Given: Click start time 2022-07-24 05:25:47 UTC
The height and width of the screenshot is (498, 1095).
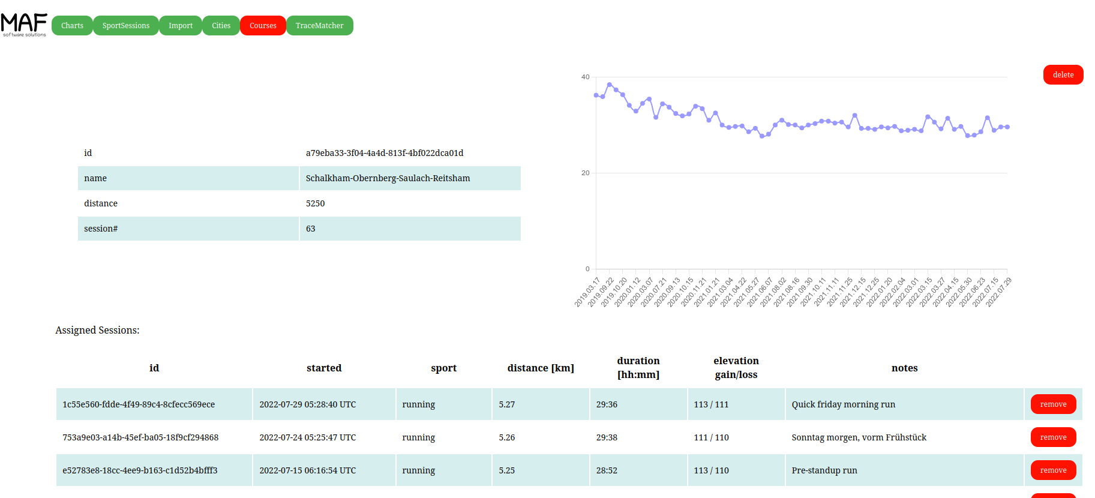Looking at the screenshot, I should 308,437.
